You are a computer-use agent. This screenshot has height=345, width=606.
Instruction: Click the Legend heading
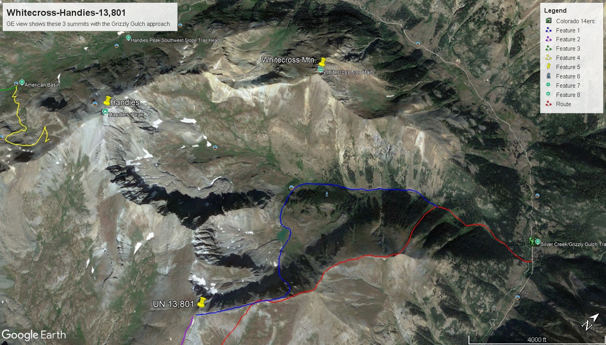coord(555,10)
